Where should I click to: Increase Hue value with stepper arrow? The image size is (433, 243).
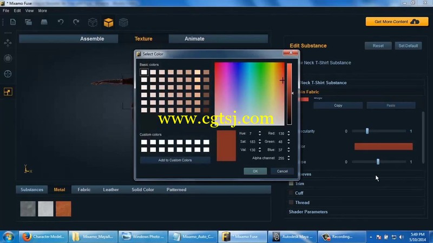tap(260, 132)
